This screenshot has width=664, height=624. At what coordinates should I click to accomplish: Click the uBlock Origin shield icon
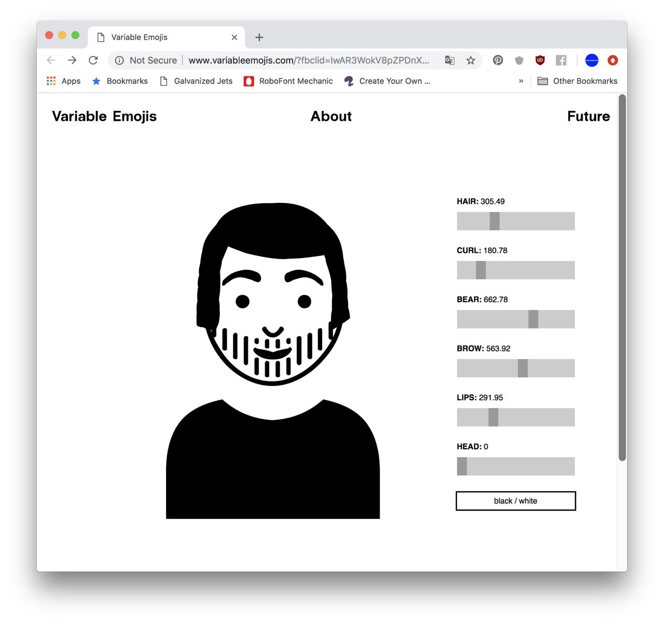point(540,60)
